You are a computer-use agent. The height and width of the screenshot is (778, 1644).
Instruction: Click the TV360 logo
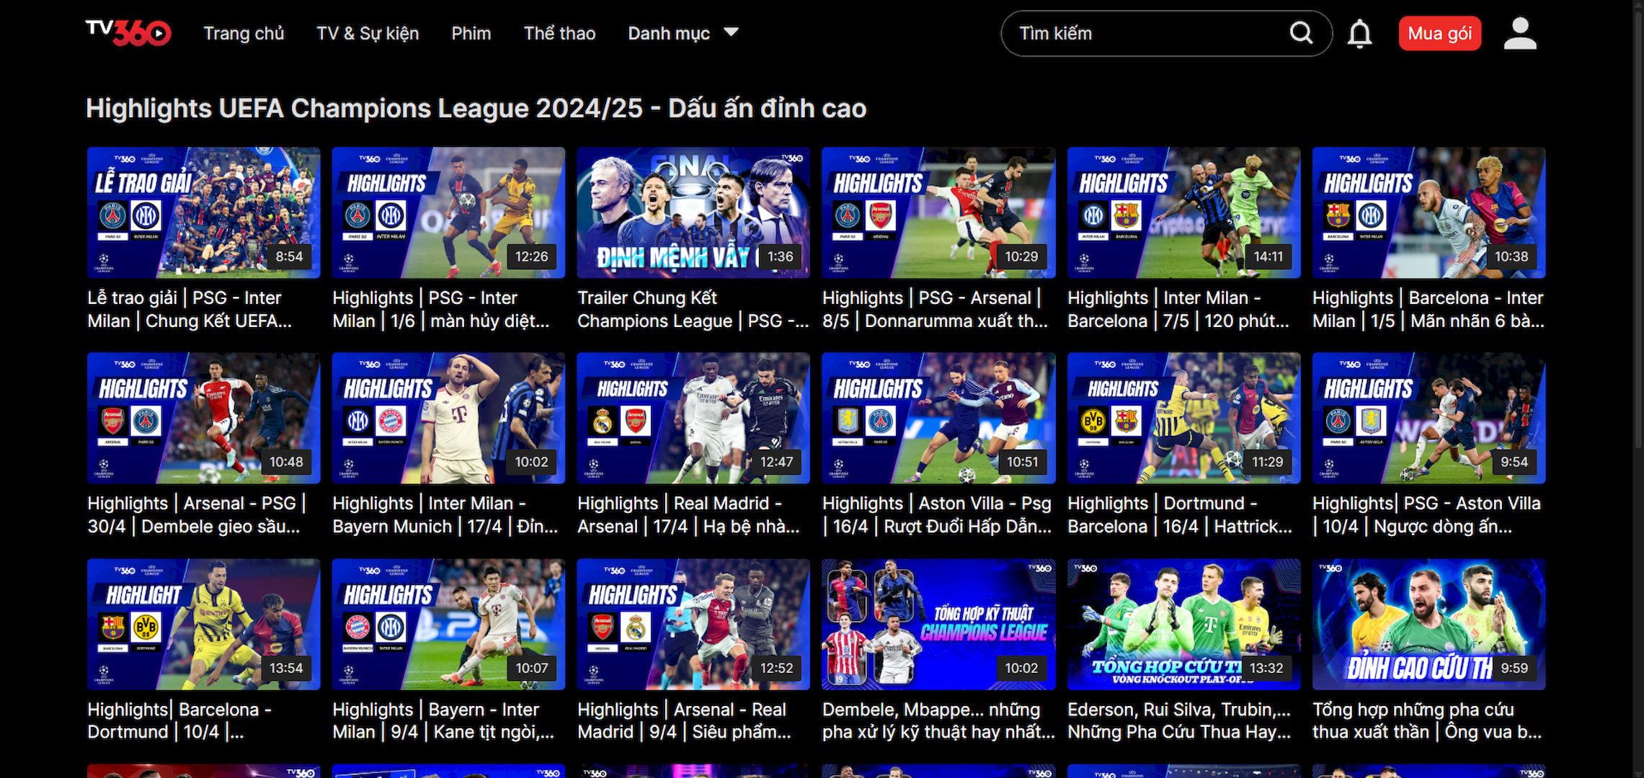click(x=128, y=32)
